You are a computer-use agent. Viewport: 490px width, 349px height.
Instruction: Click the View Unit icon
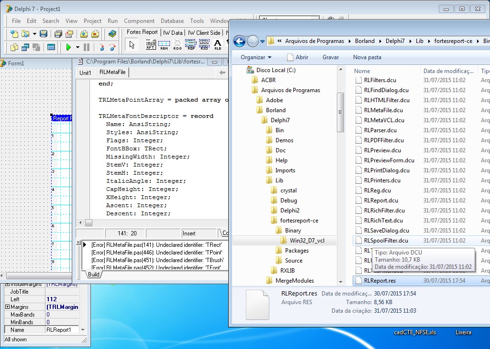coord(14,47)
